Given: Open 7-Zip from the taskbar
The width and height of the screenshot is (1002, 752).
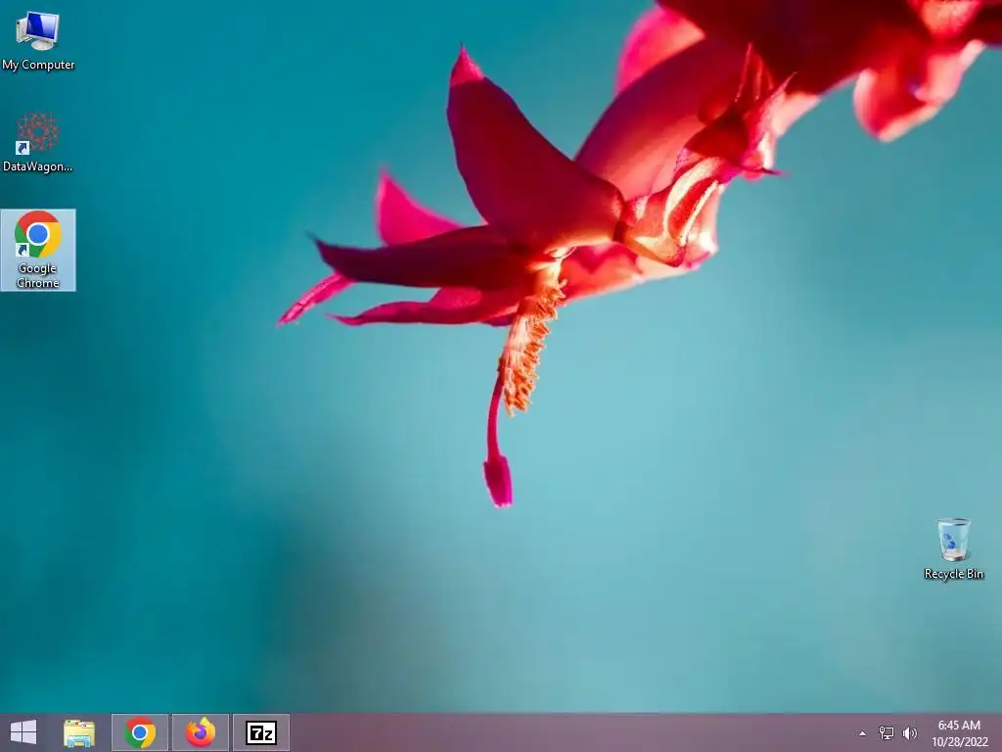Looking at the screenshot, I should click(260, 732).
